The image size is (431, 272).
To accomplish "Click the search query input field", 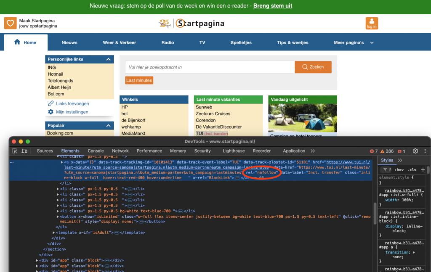I will click(210, 67).
